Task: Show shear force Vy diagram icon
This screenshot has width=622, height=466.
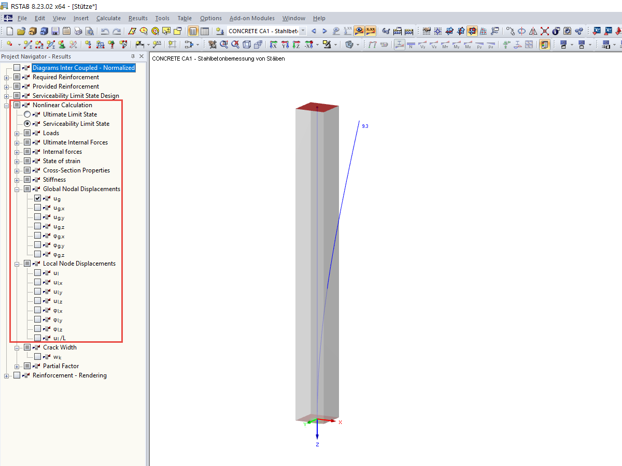Action: click(422, 45)
